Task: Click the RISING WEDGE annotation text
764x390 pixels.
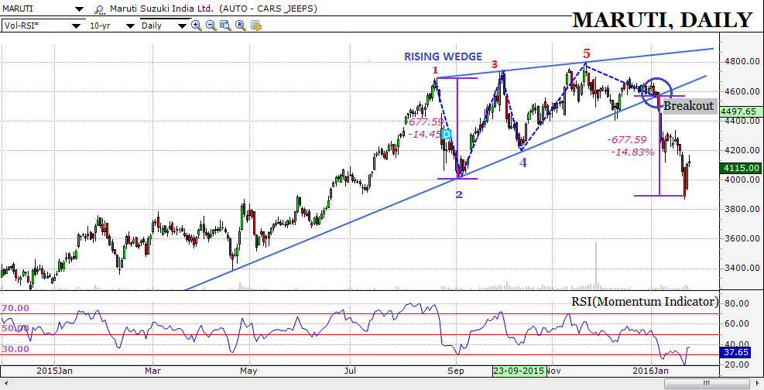Action: (443, 56)
